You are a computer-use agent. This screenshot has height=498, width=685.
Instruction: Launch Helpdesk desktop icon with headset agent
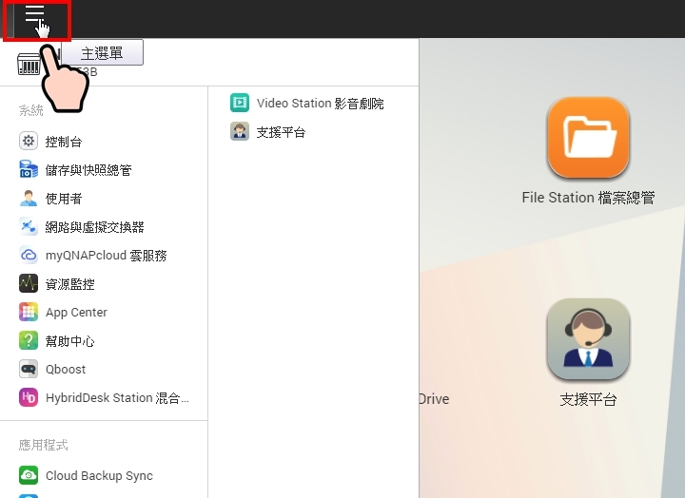(x=588, y=338)
